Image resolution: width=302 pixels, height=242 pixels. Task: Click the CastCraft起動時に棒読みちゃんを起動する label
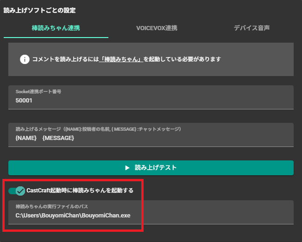point(80,191)
